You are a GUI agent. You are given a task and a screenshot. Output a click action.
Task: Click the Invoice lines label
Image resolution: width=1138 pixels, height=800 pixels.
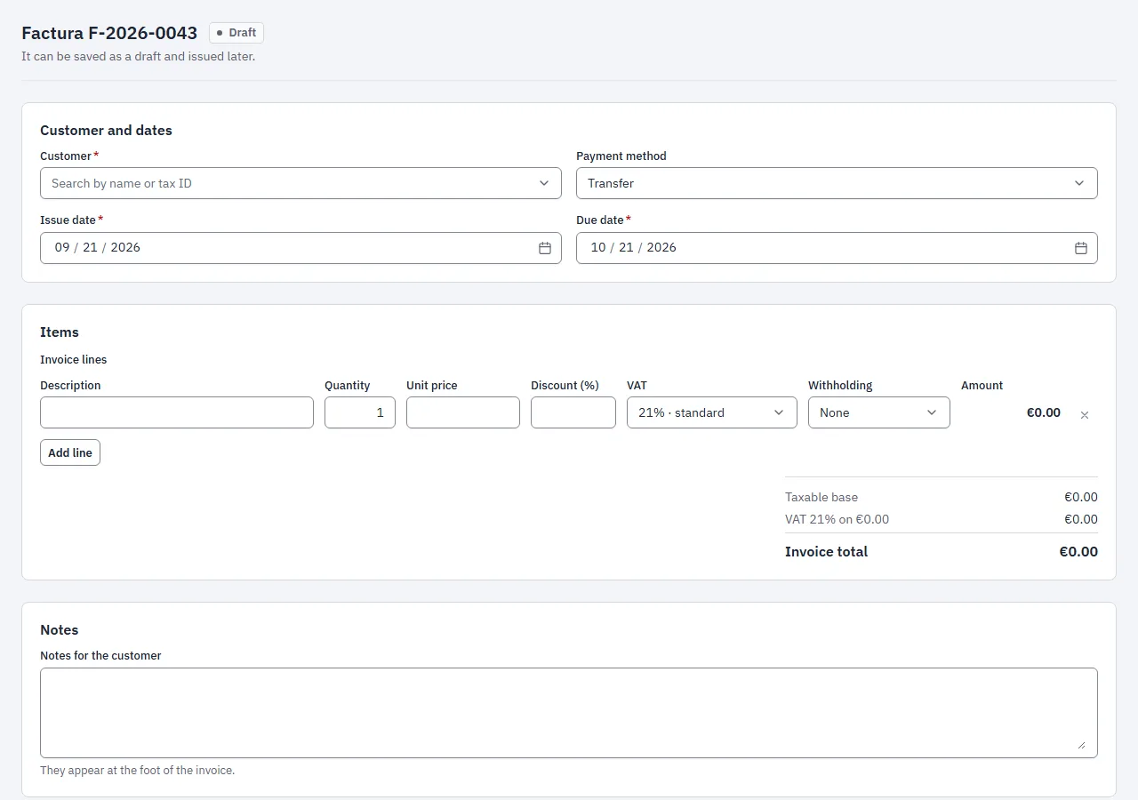[x=73, y=360]
